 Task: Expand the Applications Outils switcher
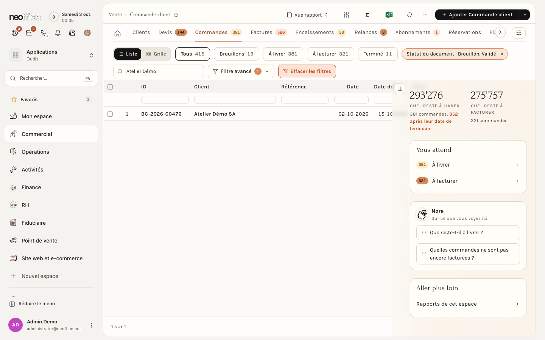51,55
